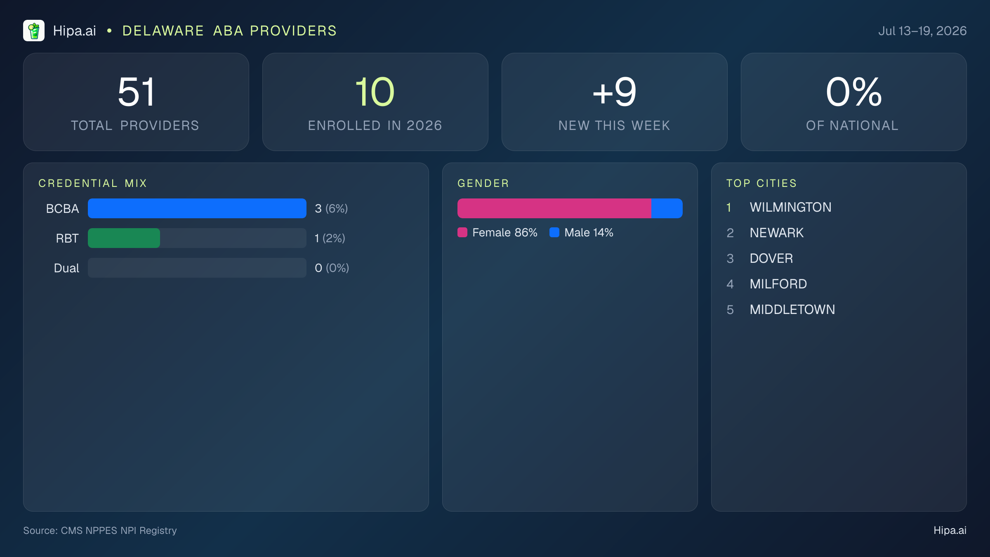Select Middletown in Top Cities list
Viewport: 990px width, 557px height.
792,309
